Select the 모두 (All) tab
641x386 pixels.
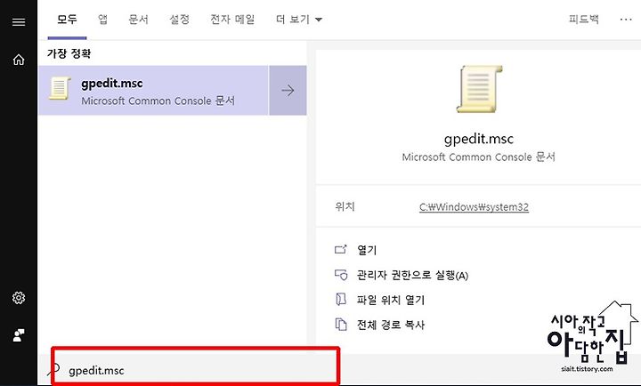tap(67, 20)
